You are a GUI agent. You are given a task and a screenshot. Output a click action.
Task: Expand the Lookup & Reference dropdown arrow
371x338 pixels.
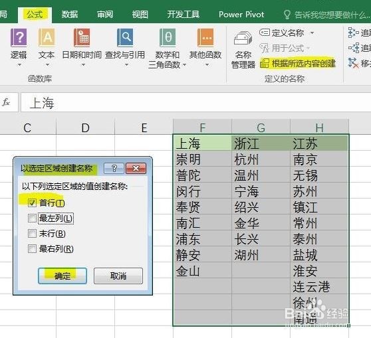click(126, 65)
